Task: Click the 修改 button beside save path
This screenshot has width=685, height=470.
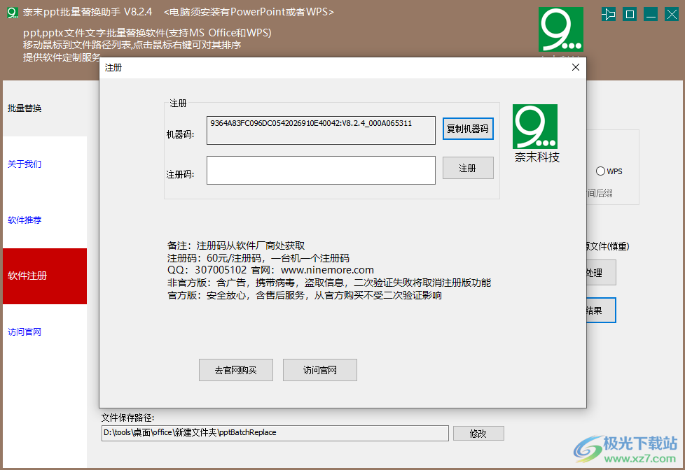Action: point(478,434)
